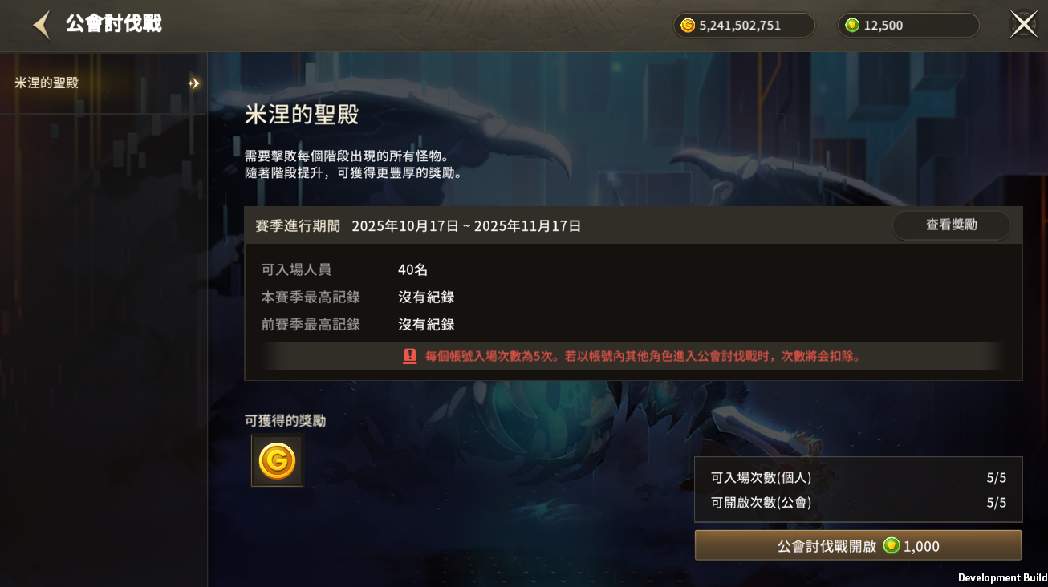Close the guild raid screen with the X icon
This screenshot has height=587, width=1048.
[1023, 24]
